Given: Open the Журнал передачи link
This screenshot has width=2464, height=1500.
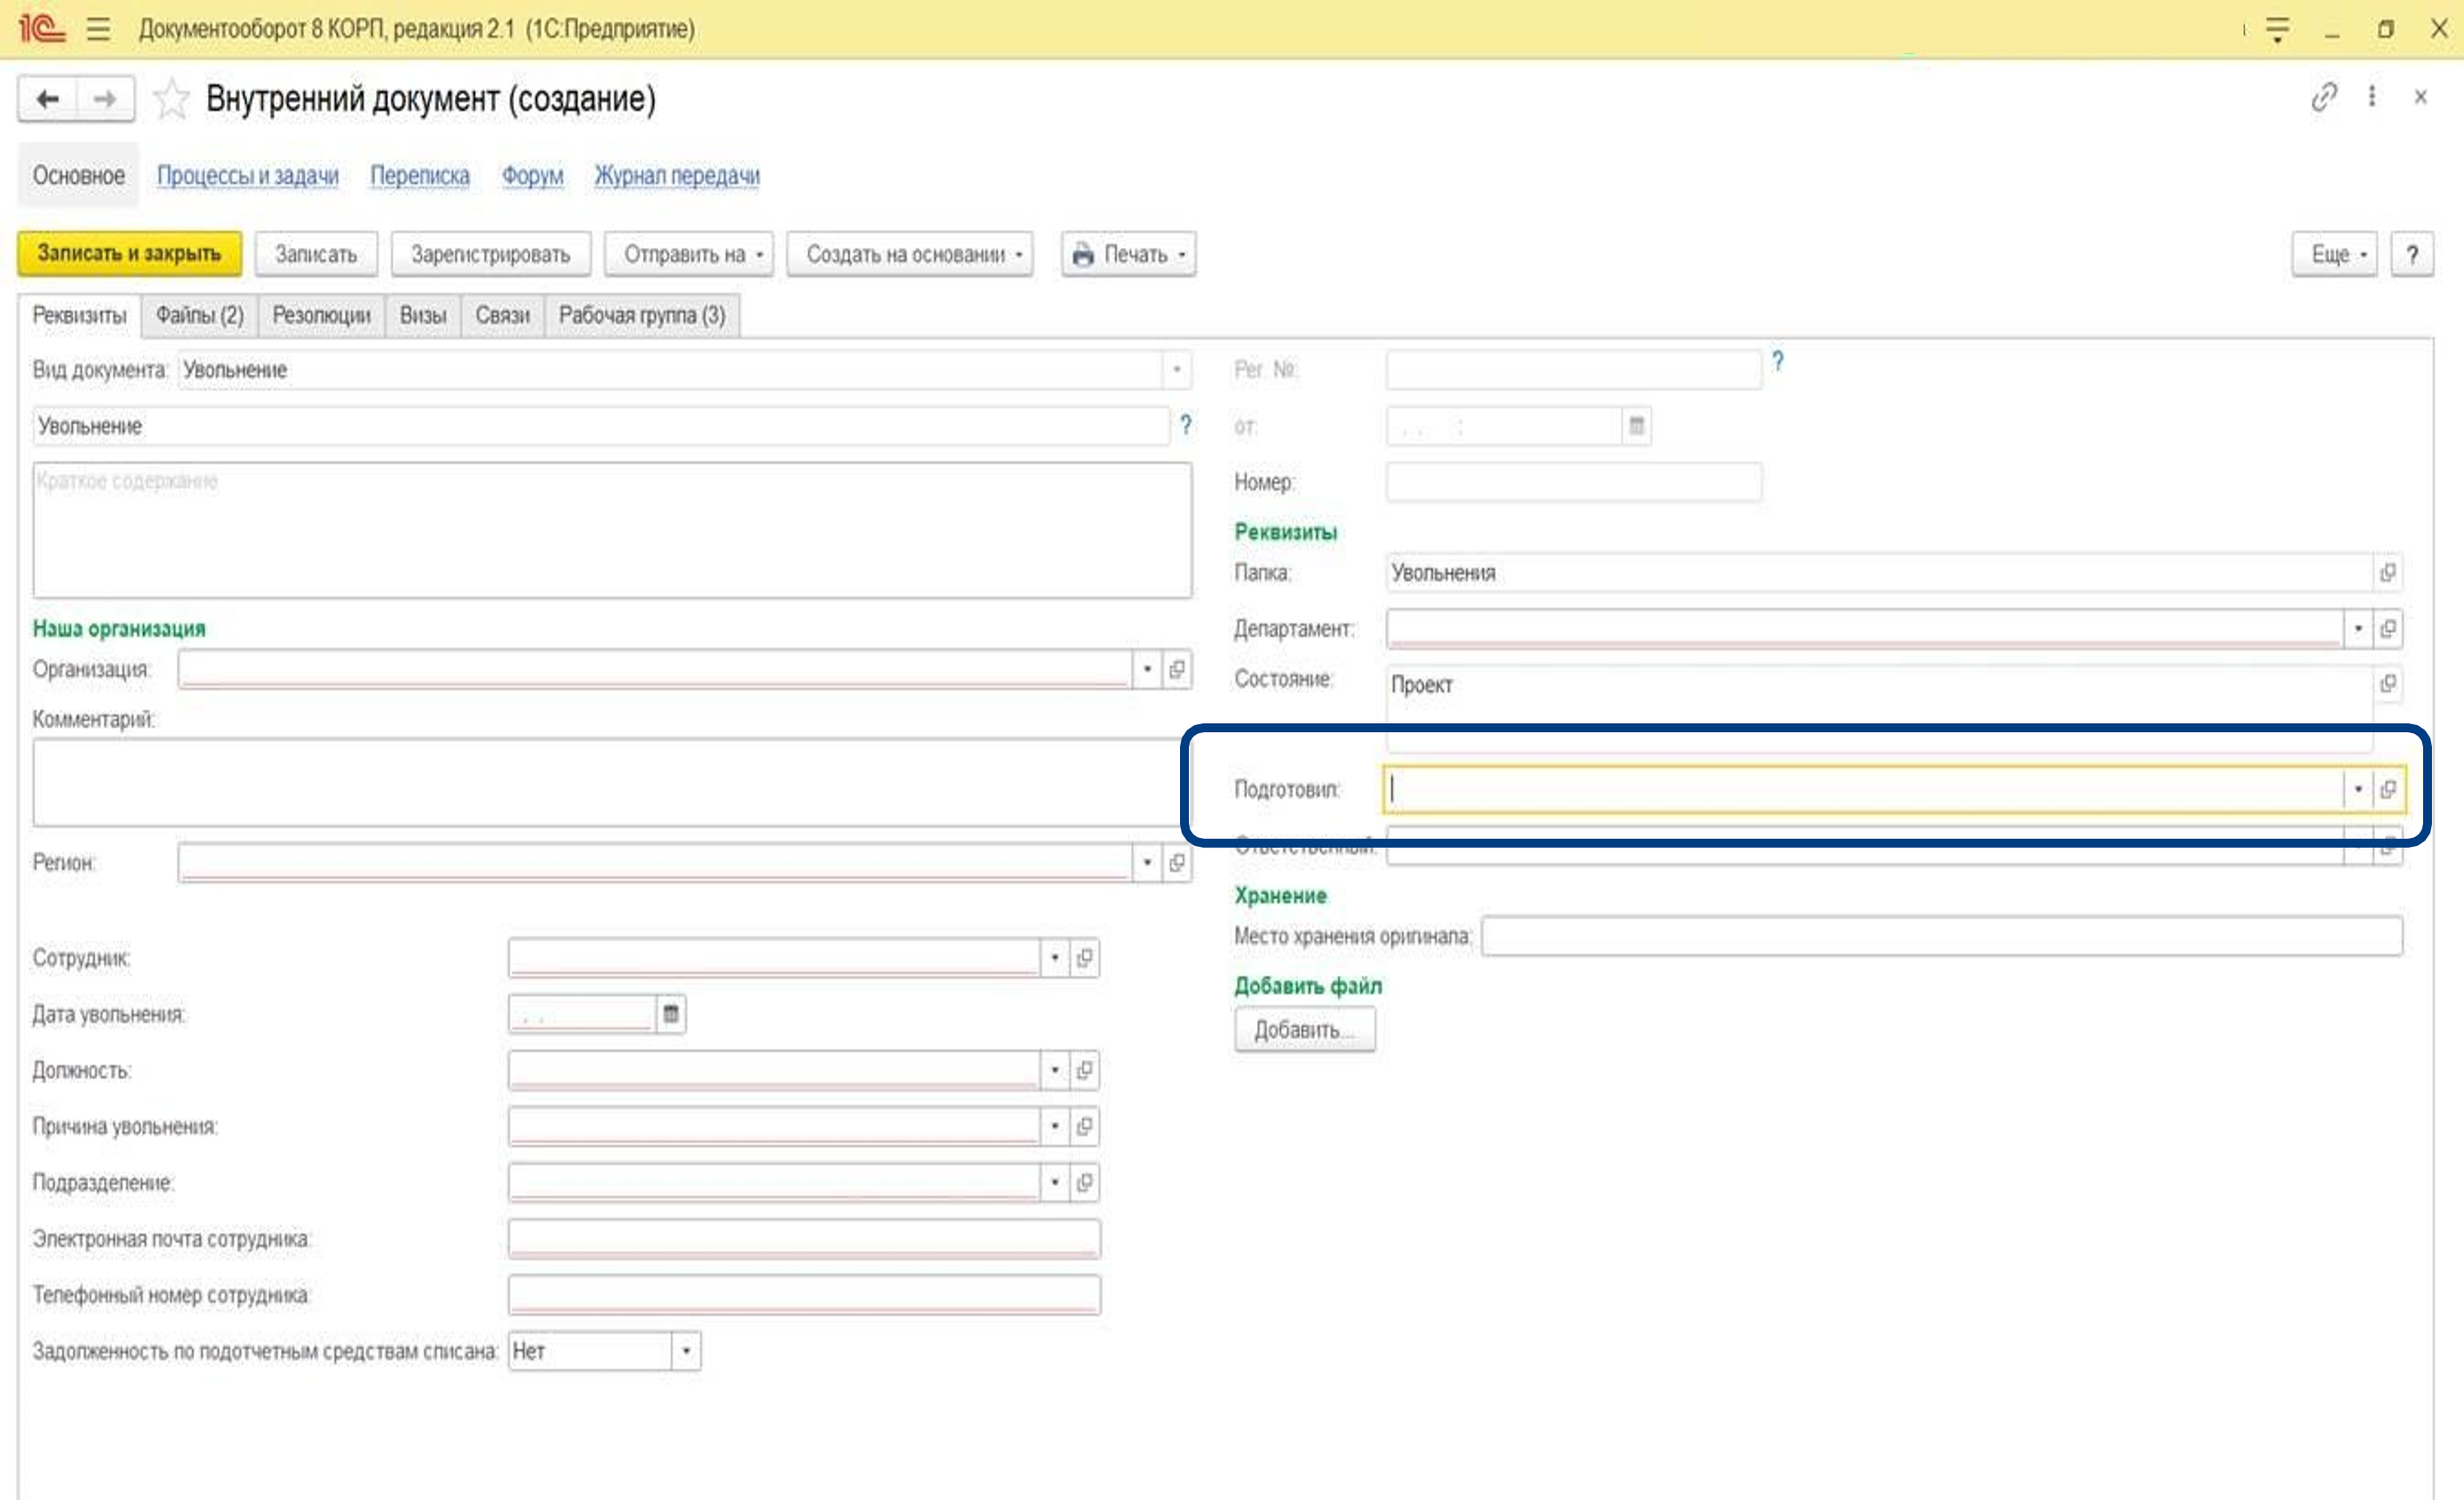Looking at the screenshot, I should 677,176.
